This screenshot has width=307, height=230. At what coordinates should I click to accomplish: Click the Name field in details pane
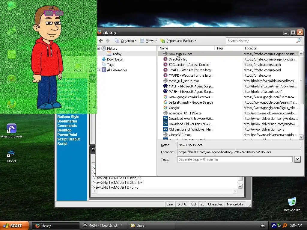click(239, 145)
